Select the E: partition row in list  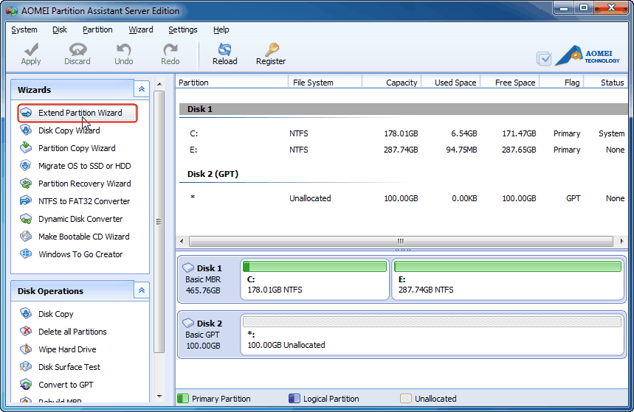pyautogui.click(x=403, y=150)
